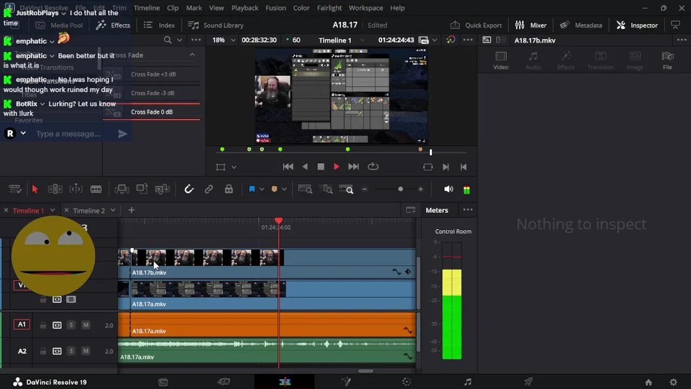This screenshot has height=389, width=691.
Task: Toggle Linked Selection chain icon
Action: pos(208,189)
